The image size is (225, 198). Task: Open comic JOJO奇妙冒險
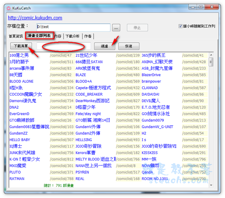pyautogui.click(x=88, y=146)
